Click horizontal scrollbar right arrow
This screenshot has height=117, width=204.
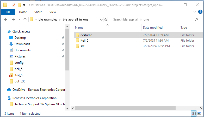[201, 108]
